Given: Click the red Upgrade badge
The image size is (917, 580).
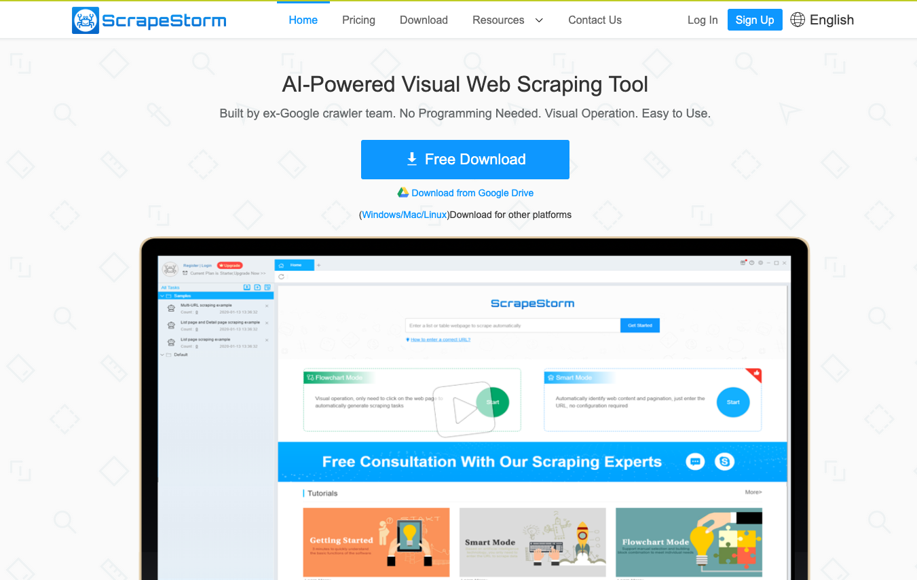Looking at the screenshot, I should click(230, 266).
